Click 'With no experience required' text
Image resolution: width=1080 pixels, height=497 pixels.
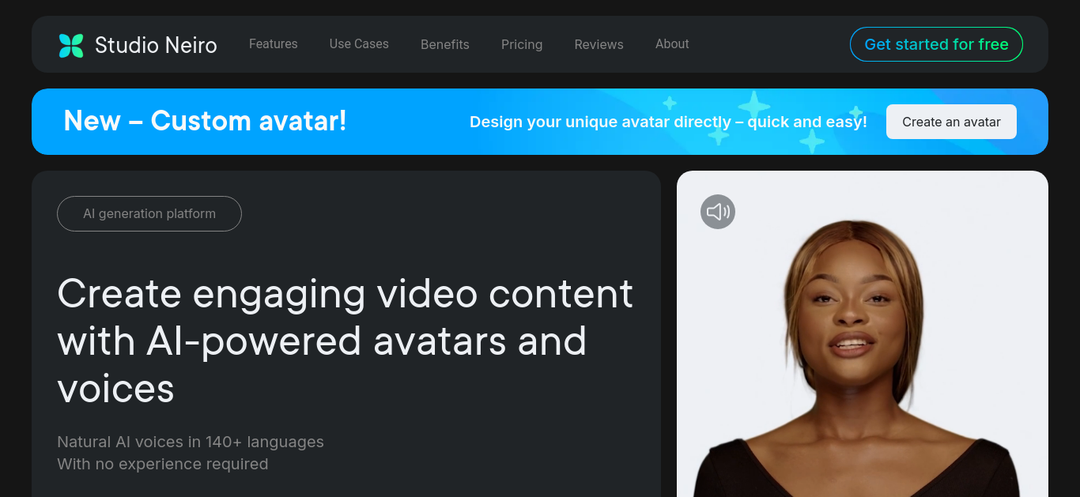click(x=163, y=464)
